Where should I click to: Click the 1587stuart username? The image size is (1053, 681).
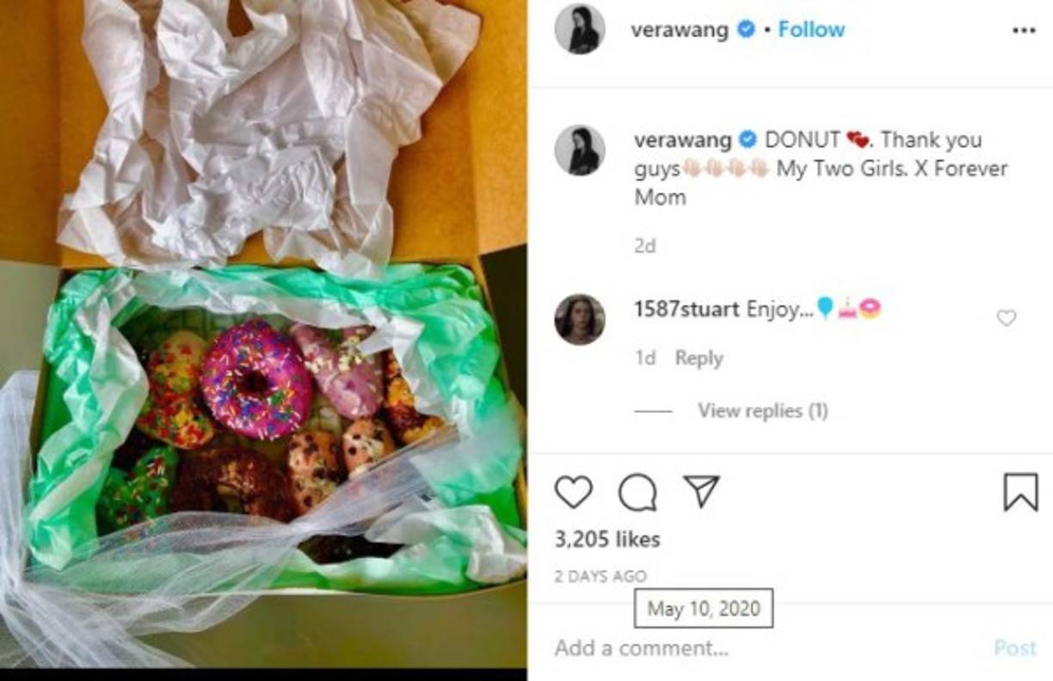[686, 309]
